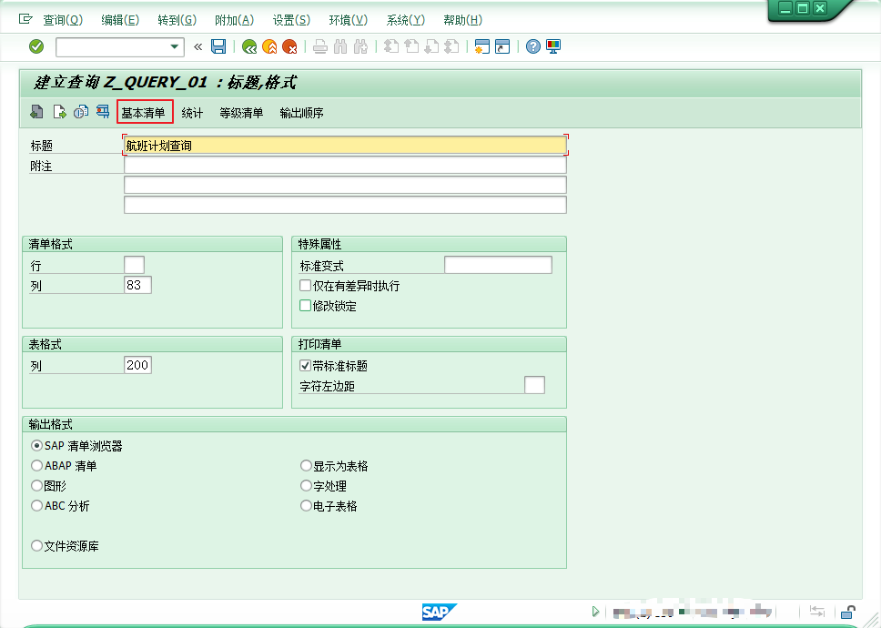Click the Test query icon with clock

pos(81,112)
